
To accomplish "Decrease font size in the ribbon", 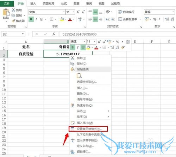I will point(83,12).
